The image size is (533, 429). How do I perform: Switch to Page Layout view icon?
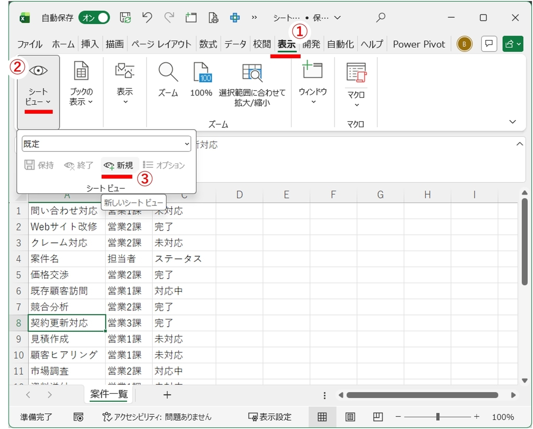(x=350, y=417)
